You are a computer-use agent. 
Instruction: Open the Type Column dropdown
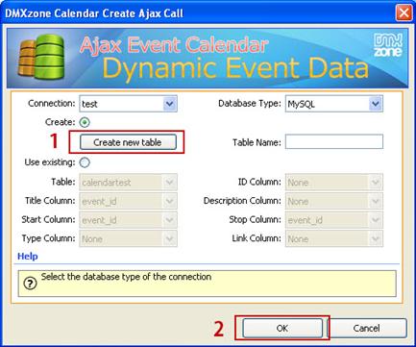pyautogui.click(x=128, y=238)
